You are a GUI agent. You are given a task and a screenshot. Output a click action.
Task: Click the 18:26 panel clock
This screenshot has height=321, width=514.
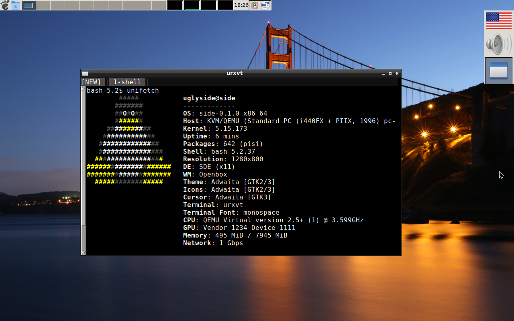click(x=241, y=5)
